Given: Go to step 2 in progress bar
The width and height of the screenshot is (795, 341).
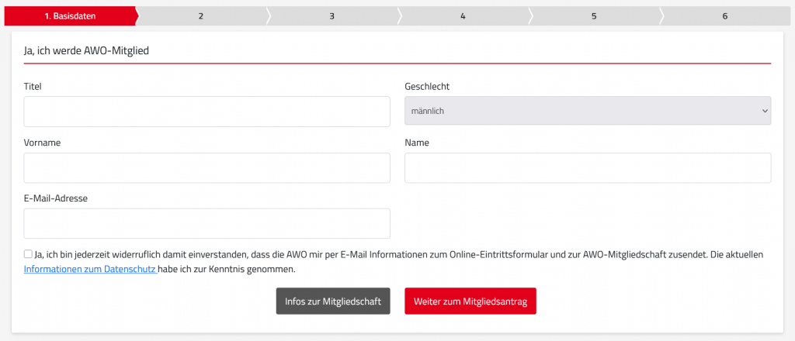Looking at the screenshot, I should click(201, 15).
